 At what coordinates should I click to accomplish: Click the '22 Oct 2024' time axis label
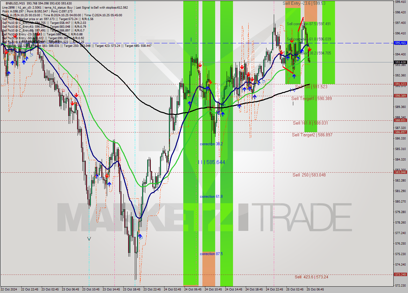(9, 289)
